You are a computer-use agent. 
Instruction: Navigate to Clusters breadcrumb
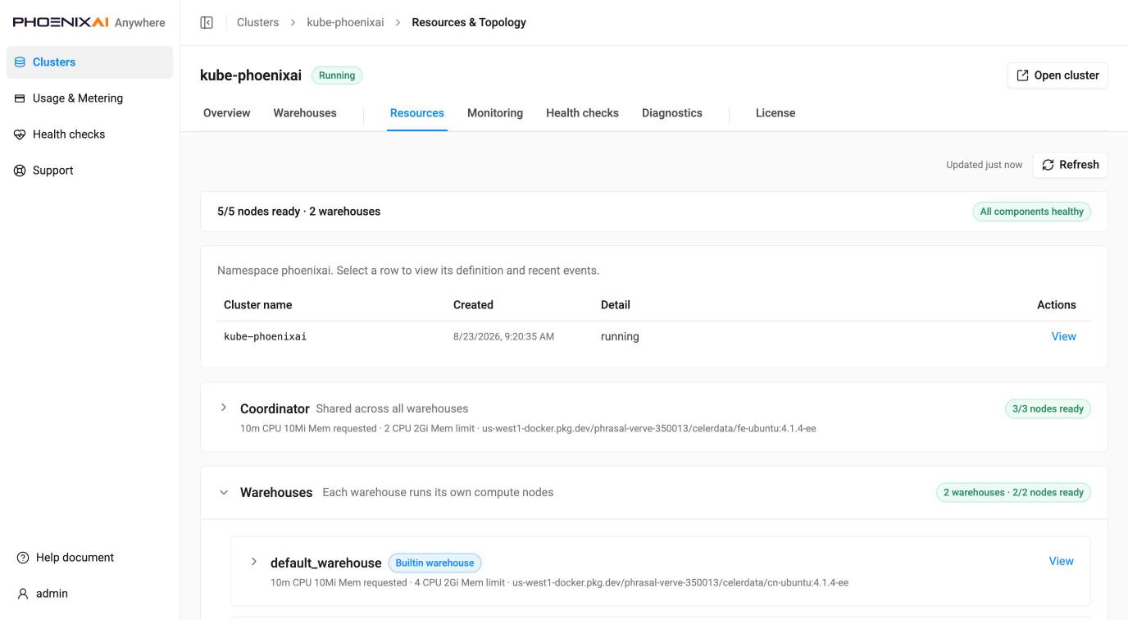pos(257,22)
